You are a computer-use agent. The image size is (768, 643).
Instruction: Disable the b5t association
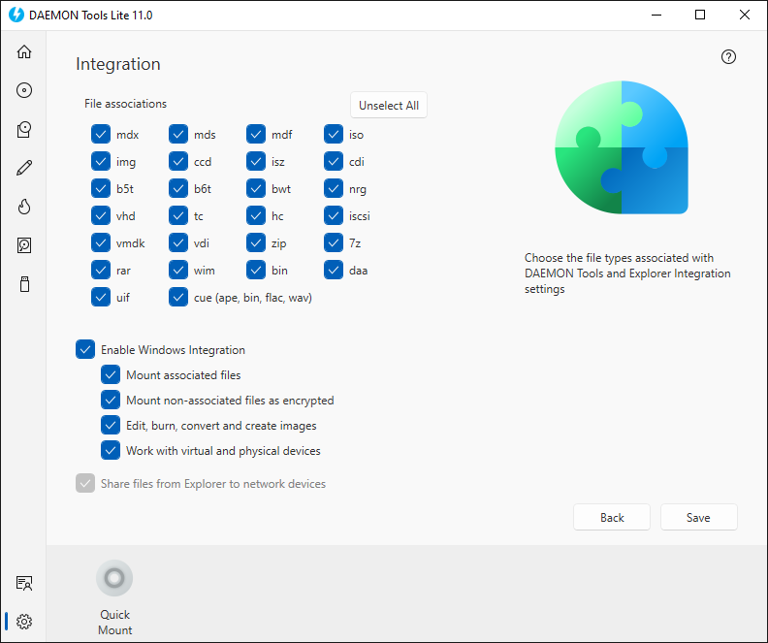coord(101,188)
